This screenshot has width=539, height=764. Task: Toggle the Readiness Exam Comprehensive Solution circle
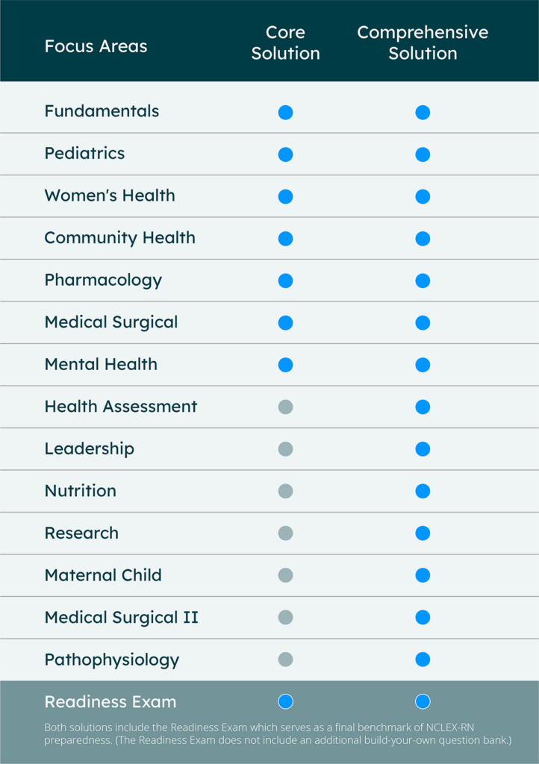(x=423, y=701)
